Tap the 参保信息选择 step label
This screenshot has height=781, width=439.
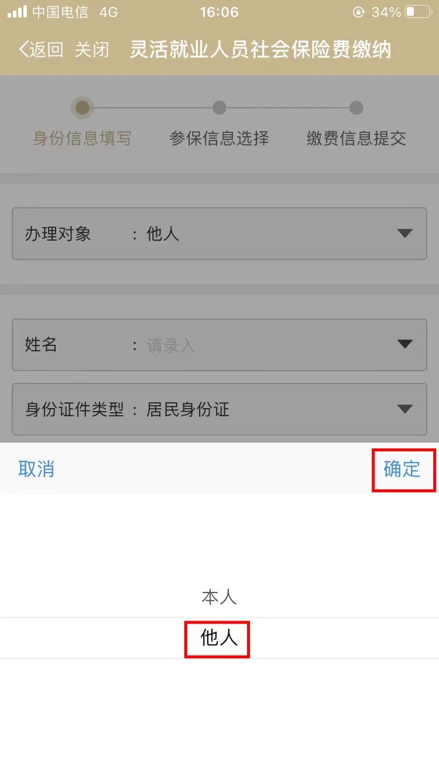pyautogui.click(x=220, y=139)
